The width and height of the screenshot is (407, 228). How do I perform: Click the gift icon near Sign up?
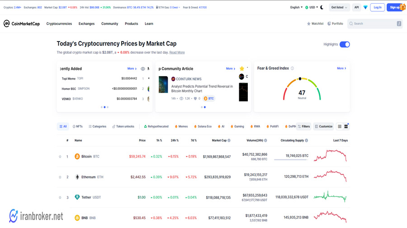403,7
